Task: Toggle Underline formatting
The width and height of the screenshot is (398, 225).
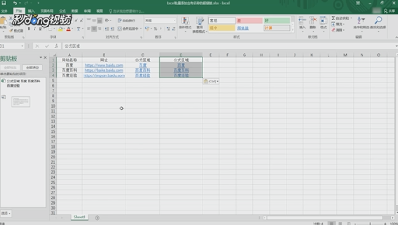Action: (x=40, y=29)
